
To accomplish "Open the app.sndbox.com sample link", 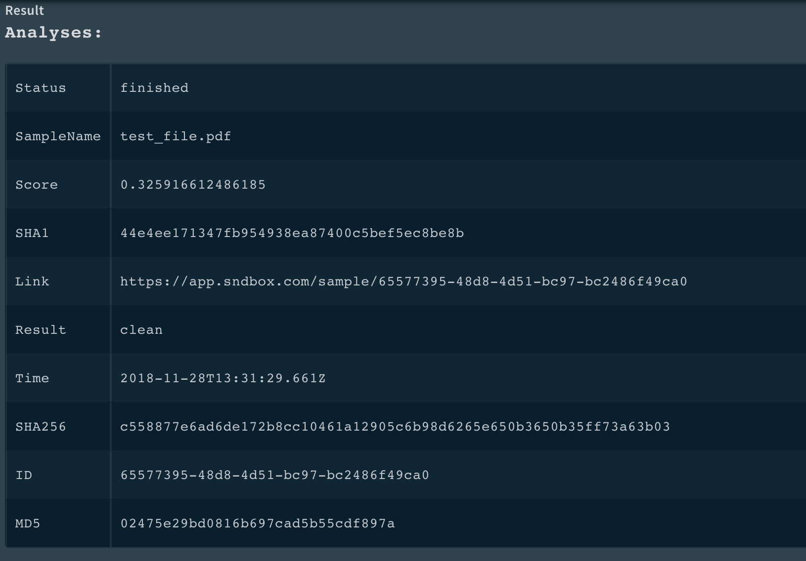I will click(403, 281).
